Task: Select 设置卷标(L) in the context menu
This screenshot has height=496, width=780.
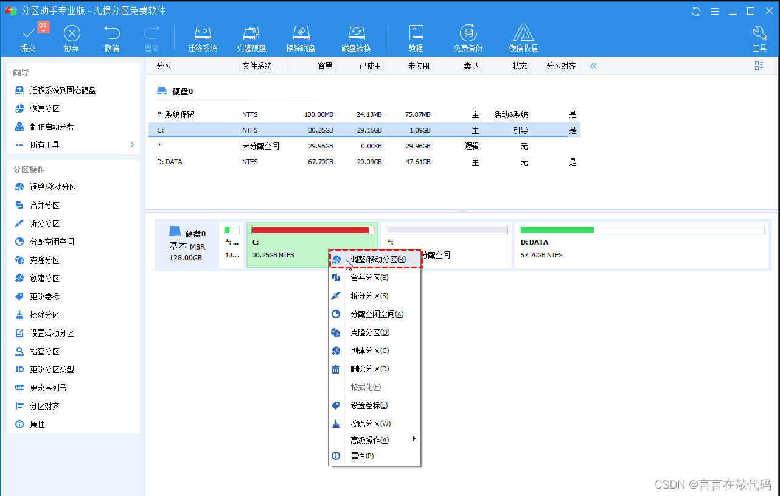Action: pos(375,405)
